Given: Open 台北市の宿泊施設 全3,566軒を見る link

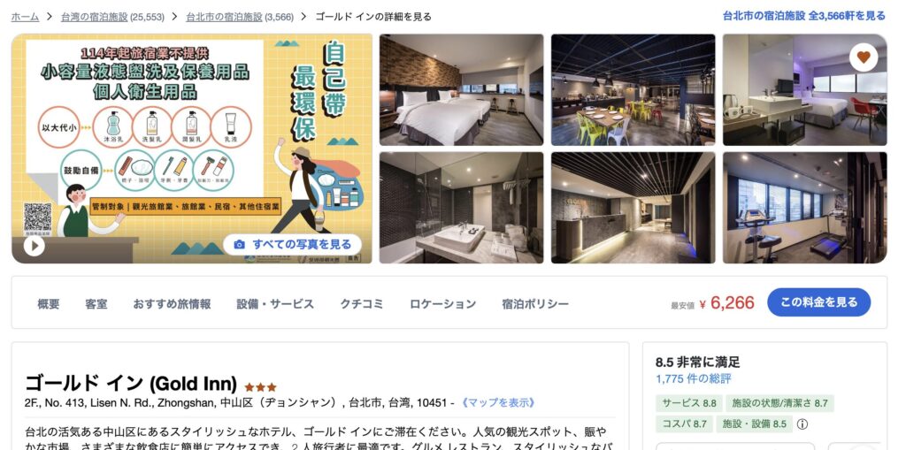Looking at the screenshot, I should (x=803, y=16).
